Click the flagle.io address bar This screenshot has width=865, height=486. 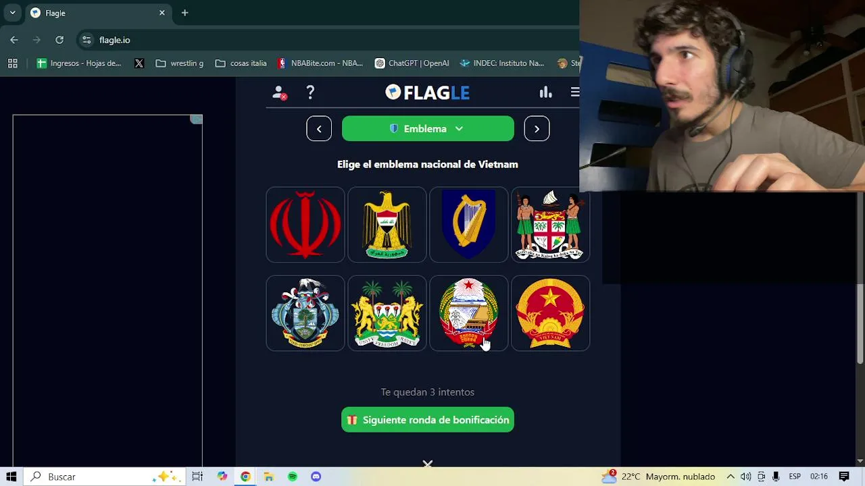(x=327, y=40)
